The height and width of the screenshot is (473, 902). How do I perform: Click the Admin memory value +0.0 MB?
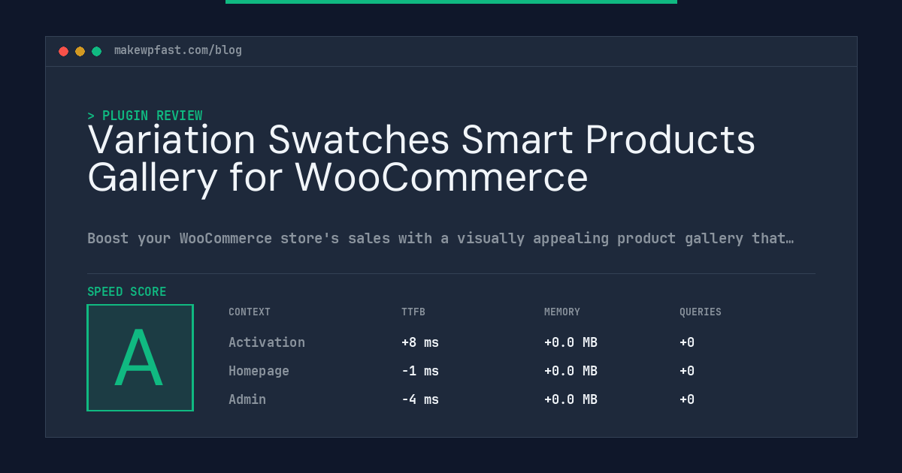pos(571,399)
